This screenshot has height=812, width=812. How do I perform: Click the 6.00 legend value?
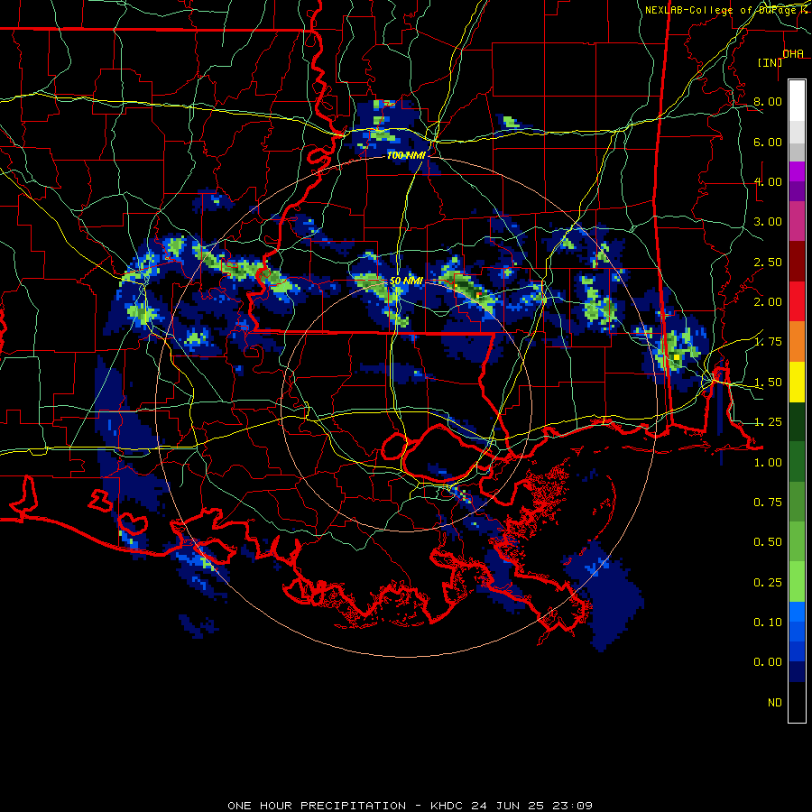click(x=768, y=142)
